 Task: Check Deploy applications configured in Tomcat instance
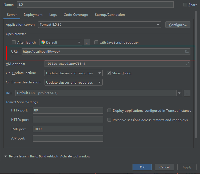[109, 110]
